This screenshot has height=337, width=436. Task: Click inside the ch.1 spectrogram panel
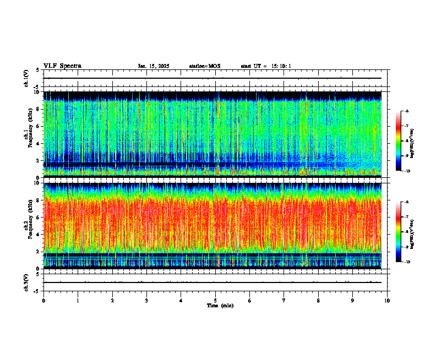tap(212, 134)
